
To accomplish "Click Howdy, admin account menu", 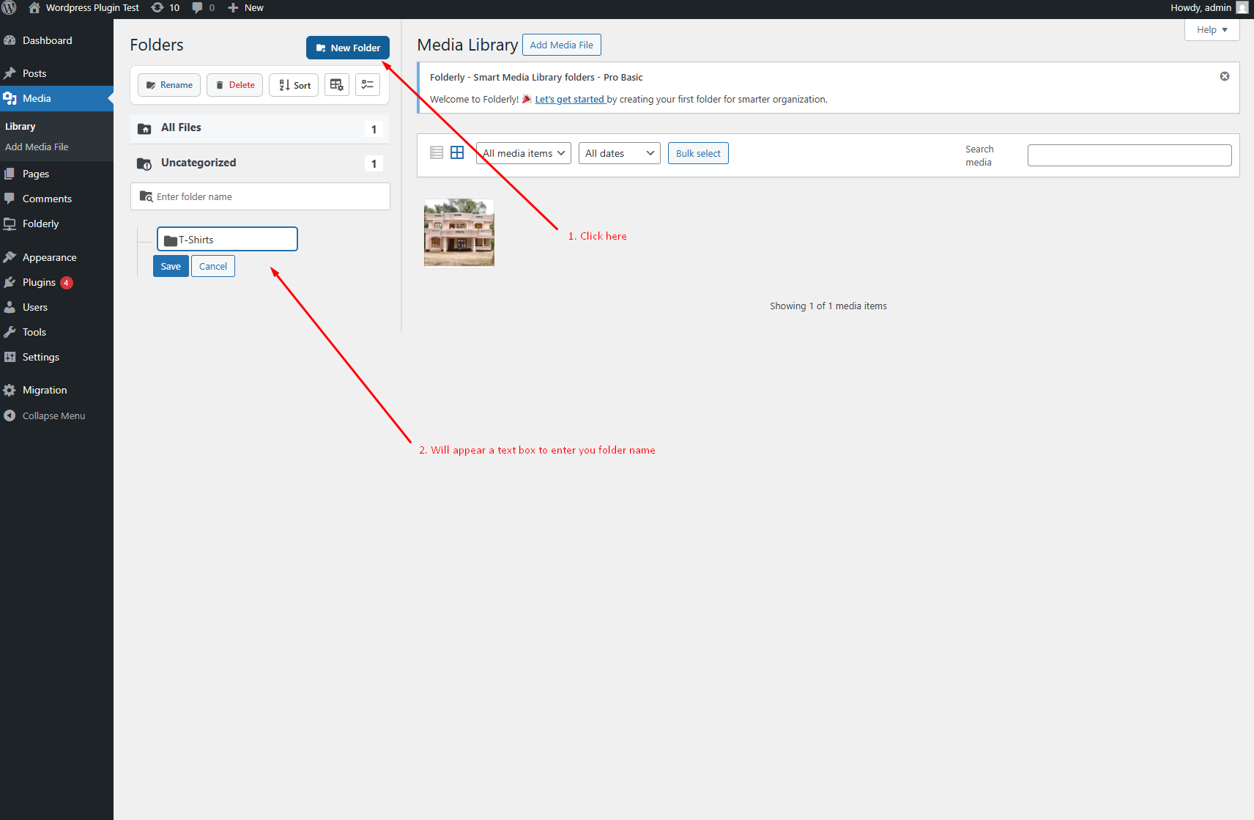I will coord(1209,7).
